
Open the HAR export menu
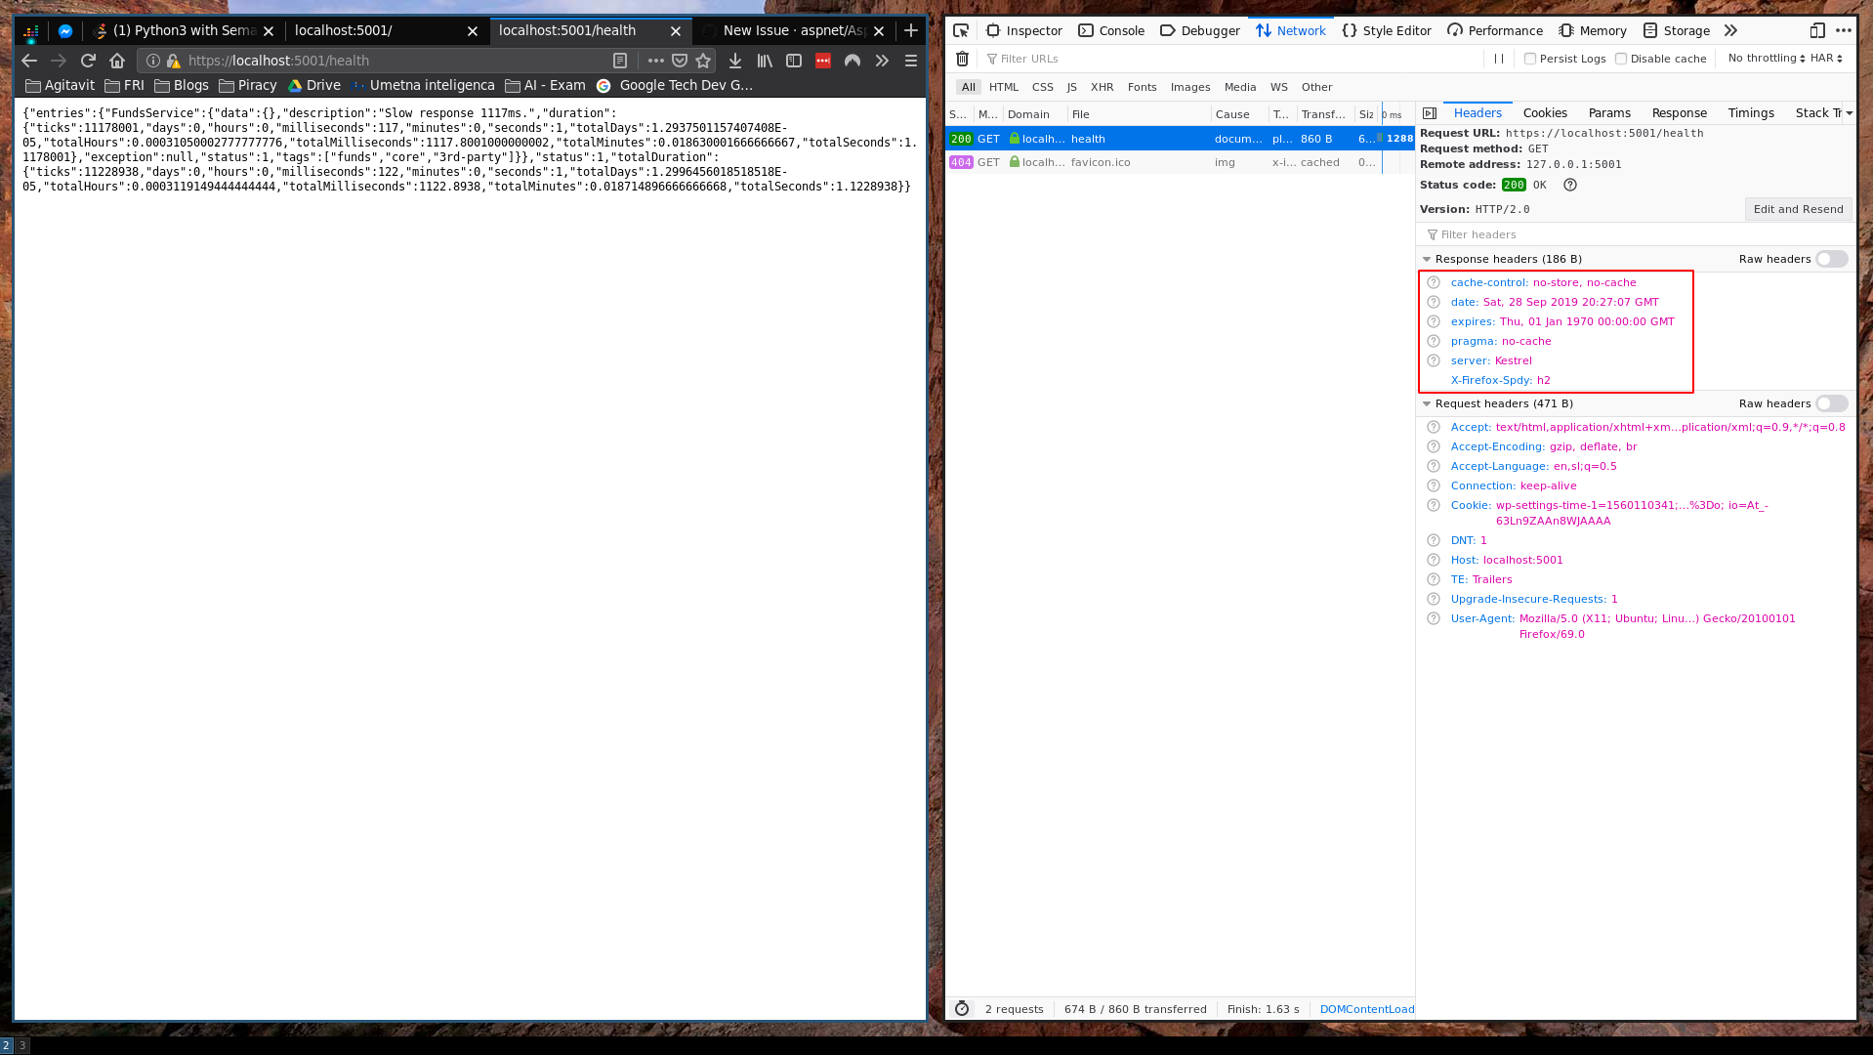point(1828,58)
